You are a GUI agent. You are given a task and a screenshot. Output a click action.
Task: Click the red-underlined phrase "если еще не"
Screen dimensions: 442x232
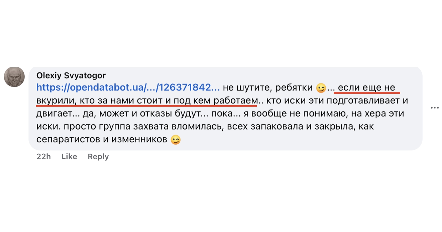point(366,88)
